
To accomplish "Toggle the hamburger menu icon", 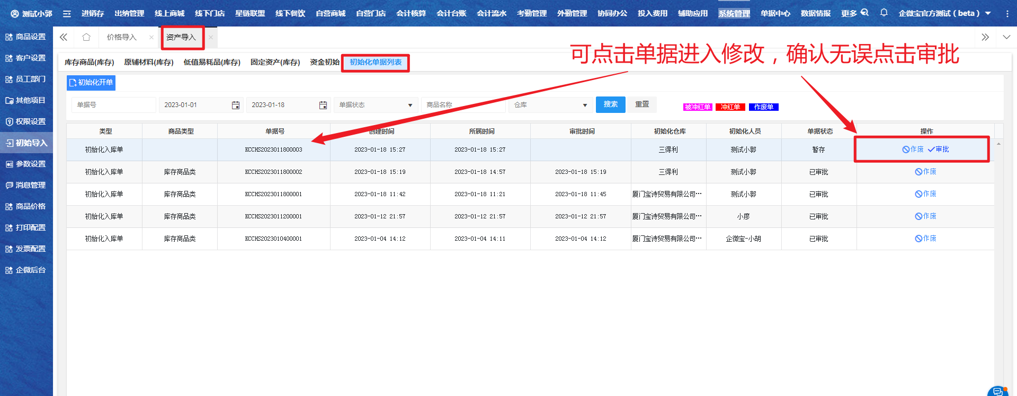I will click(x=67, y=13).
